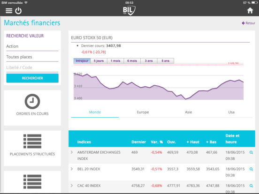
Task: Tap magnifier icon for BEL 20 INDEX
Action: (x=251, y=169)
